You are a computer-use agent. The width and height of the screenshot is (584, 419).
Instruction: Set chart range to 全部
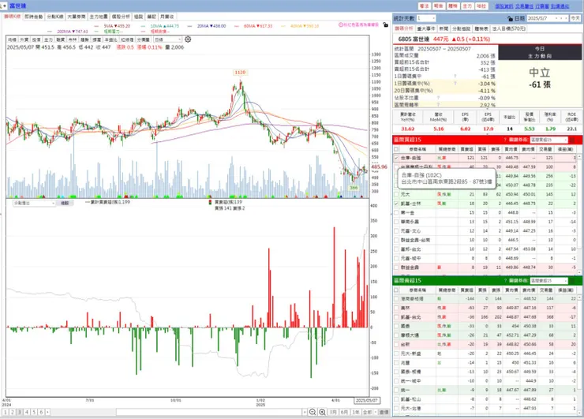click(x=368, y=412)
